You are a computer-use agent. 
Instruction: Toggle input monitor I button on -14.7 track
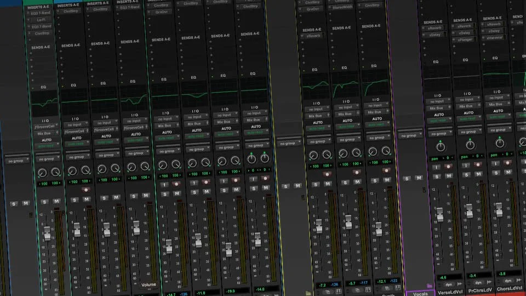tap(164, 185)
